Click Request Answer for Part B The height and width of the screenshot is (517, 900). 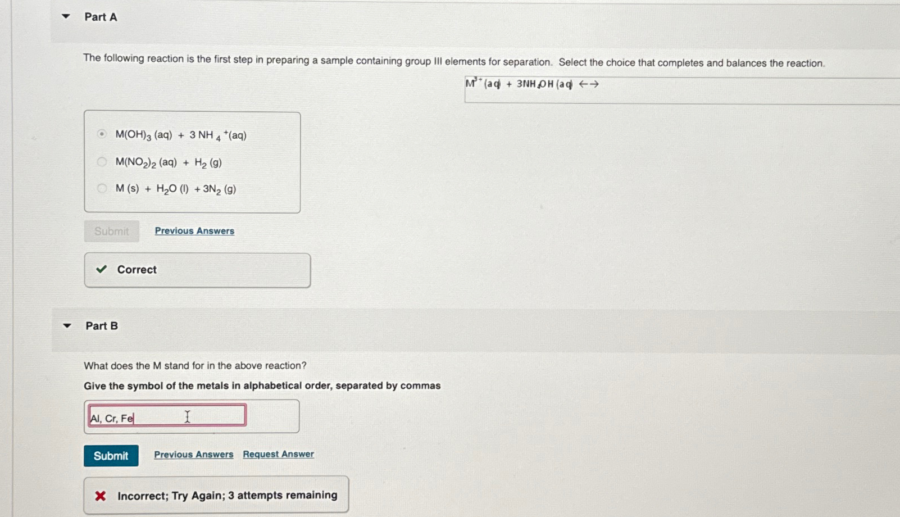(x=278, y=454)
